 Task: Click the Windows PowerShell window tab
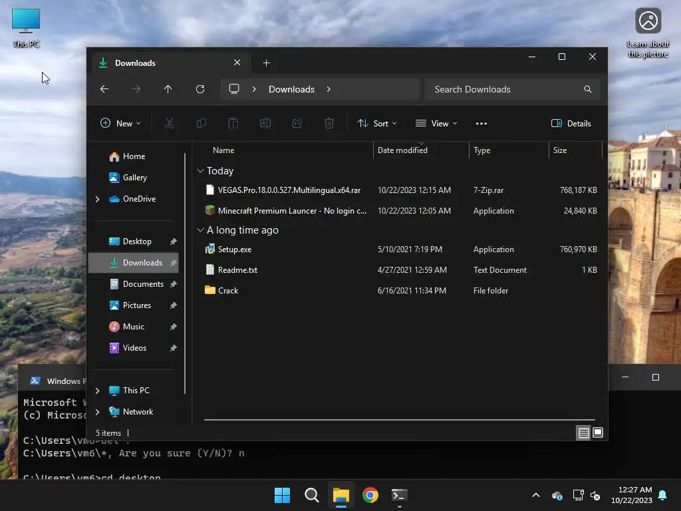tap(55, 381)
